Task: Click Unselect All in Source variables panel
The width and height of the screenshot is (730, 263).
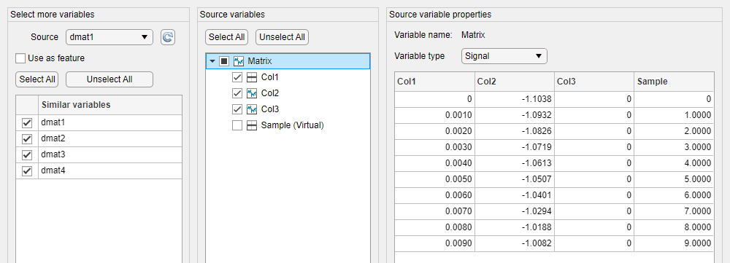Action: (x=282, y=37)
